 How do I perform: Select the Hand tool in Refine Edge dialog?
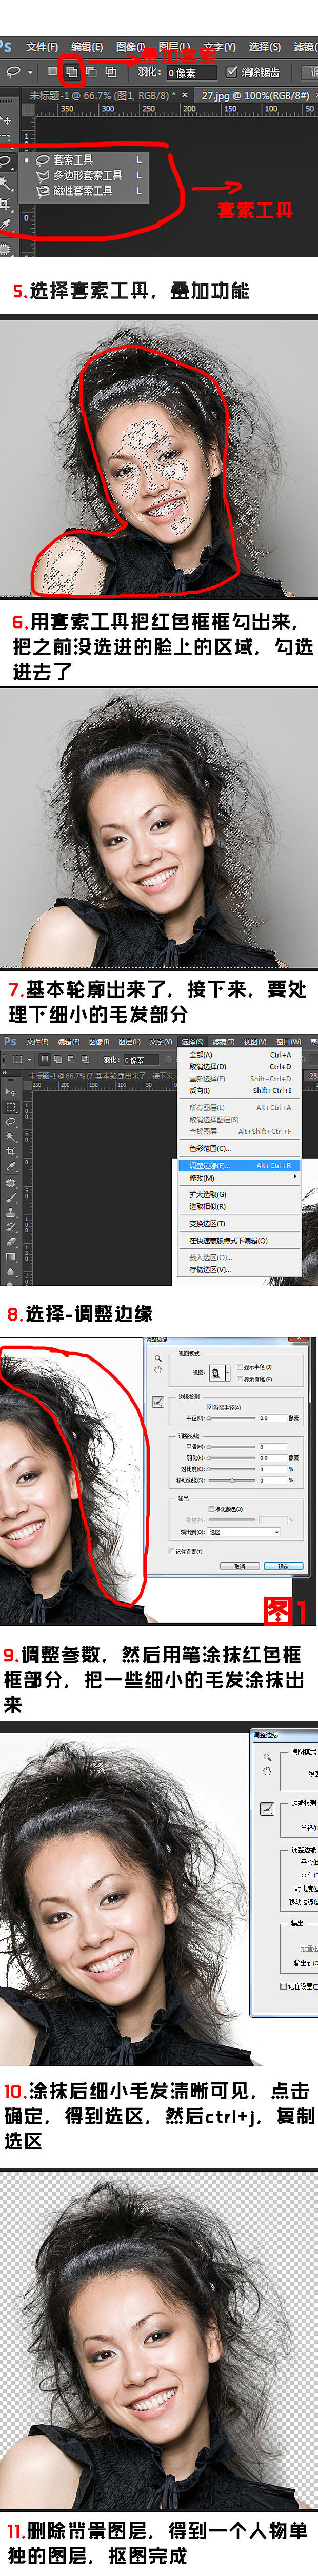(158, 1370)
